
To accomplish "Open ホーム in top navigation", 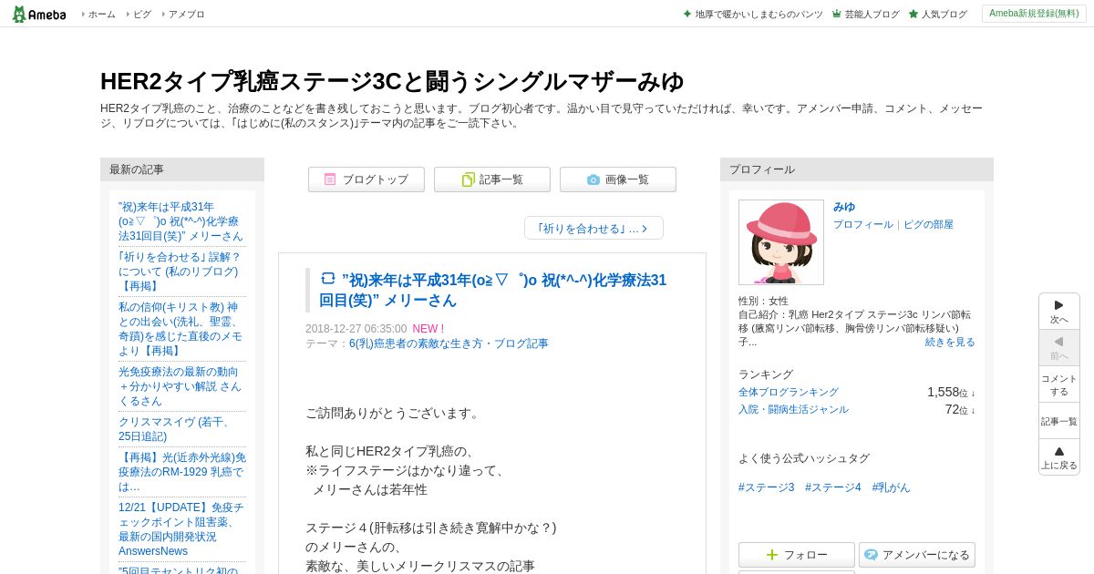I will 101,15.
